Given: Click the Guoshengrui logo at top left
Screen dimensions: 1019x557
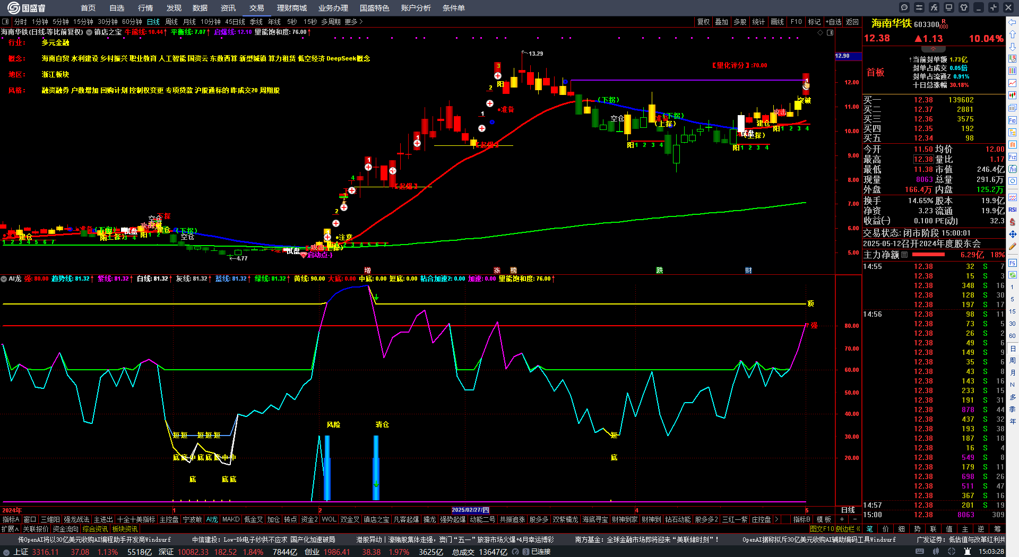Looking at the screenshot, I should pyautogui.click(x=27, y=7).
